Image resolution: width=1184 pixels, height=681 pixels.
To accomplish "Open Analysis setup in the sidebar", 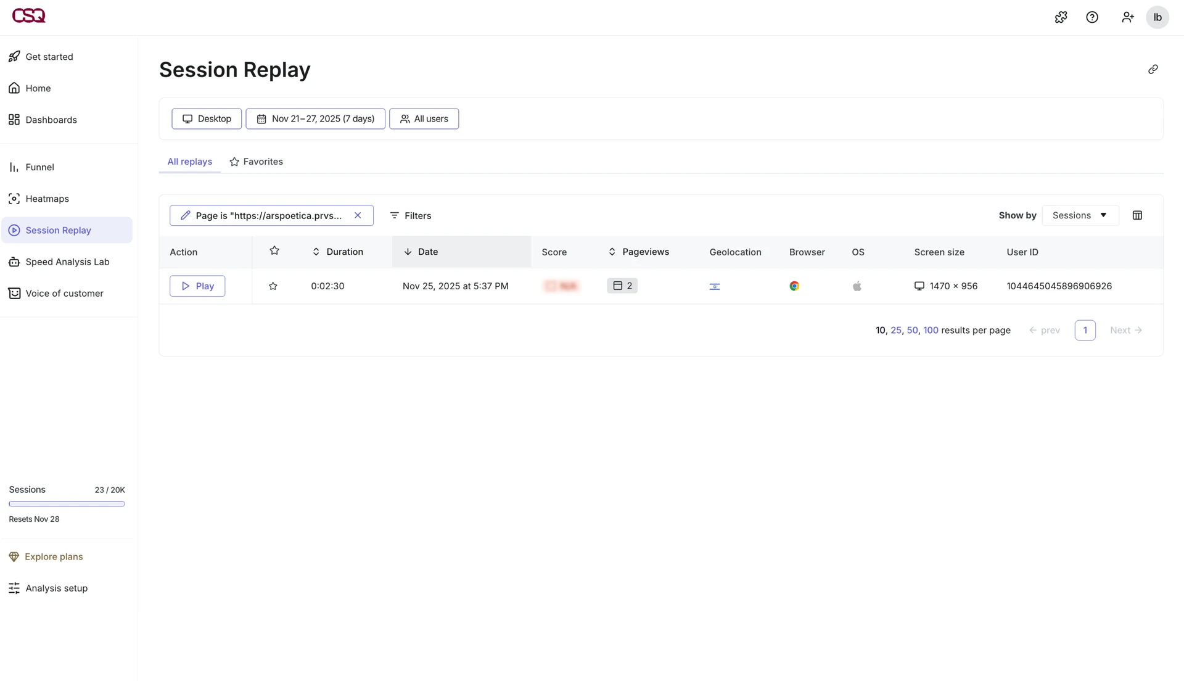I will (x=67, y=588).
